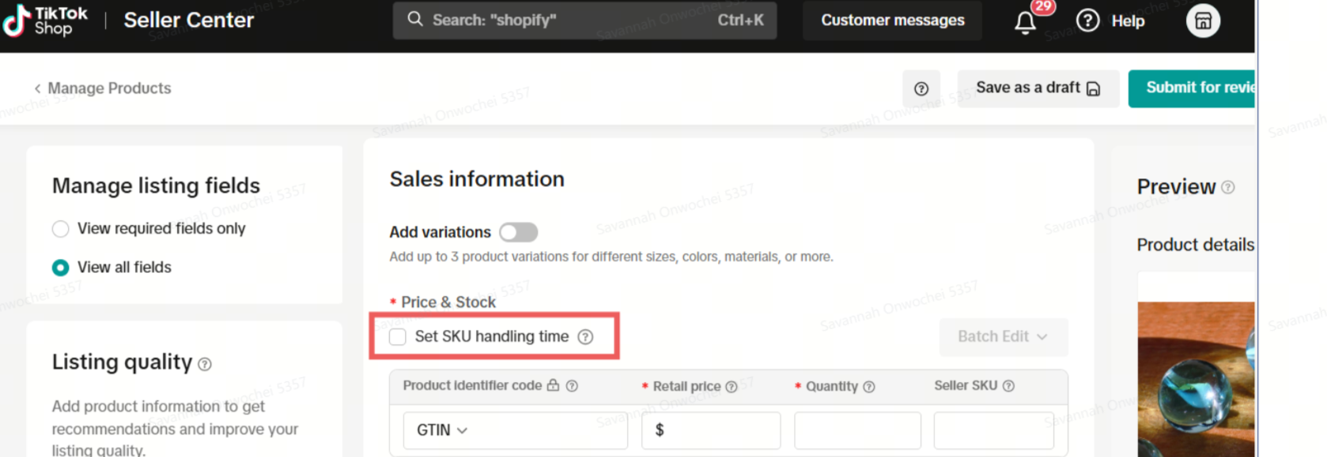Viewport: 1327px width, 457px height.
Task: Open the GTIN identifier dropdown
Action: pyautogui.click(x=443, y=430)
